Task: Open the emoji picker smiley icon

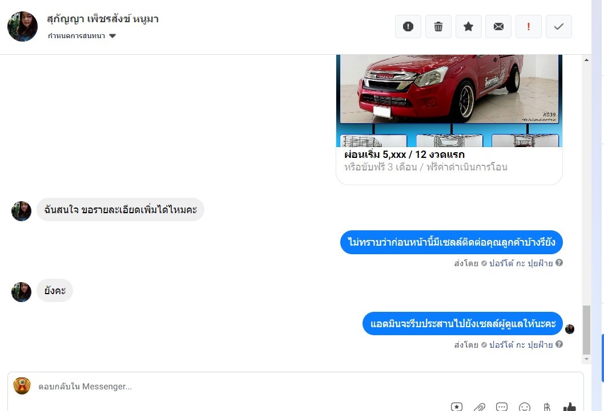Action: [x=525, y=407]
